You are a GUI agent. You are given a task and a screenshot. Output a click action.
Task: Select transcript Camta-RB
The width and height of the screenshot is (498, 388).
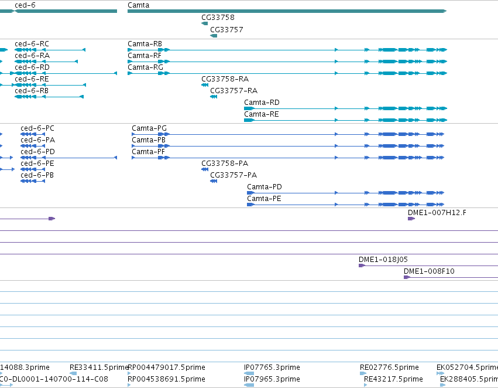coord(145,43)
